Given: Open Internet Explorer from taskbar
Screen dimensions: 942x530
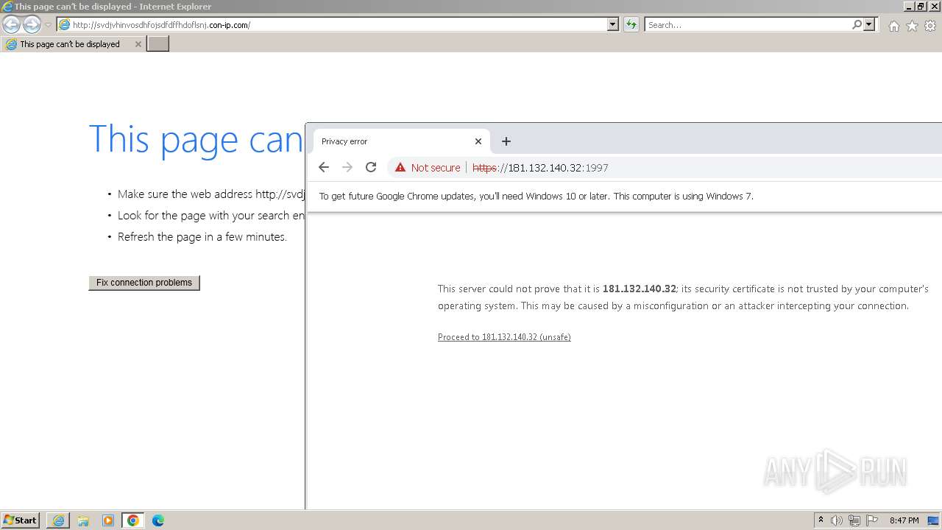Looking at the screenshot, I should click(58, 520).
